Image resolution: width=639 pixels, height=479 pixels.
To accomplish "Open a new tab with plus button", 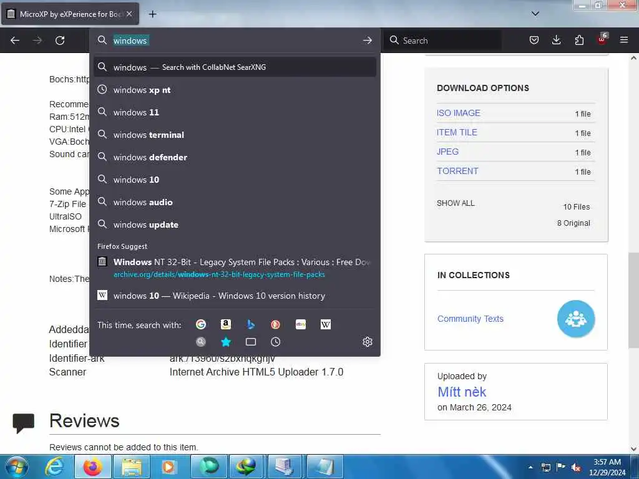I will click(152, 14).
